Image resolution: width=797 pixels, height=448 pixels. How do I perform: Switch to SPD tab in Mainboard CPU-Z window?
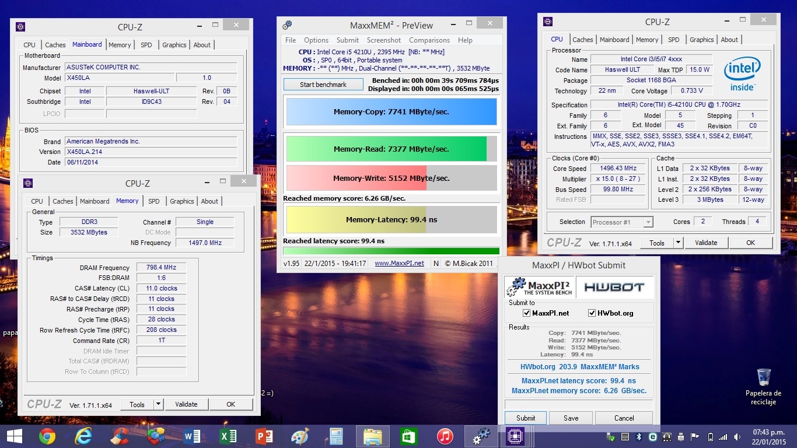(x=146, y=45)
